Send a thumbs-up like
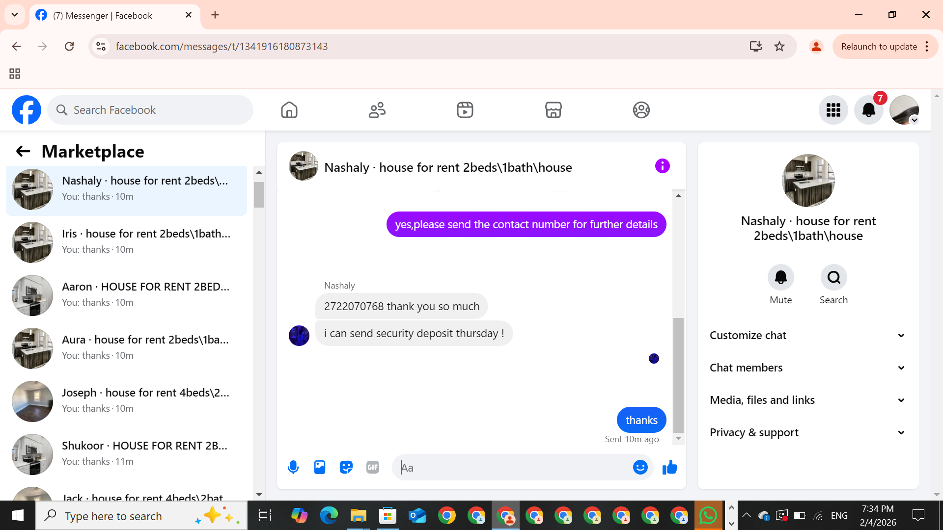 [x=669, y=467]
